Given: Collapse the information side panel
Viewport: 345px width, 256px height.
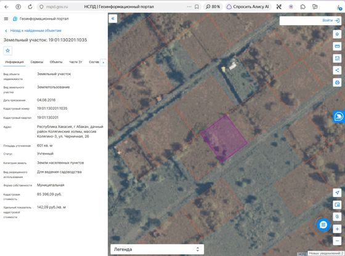Looking at the screenshot, I should 113,18.
